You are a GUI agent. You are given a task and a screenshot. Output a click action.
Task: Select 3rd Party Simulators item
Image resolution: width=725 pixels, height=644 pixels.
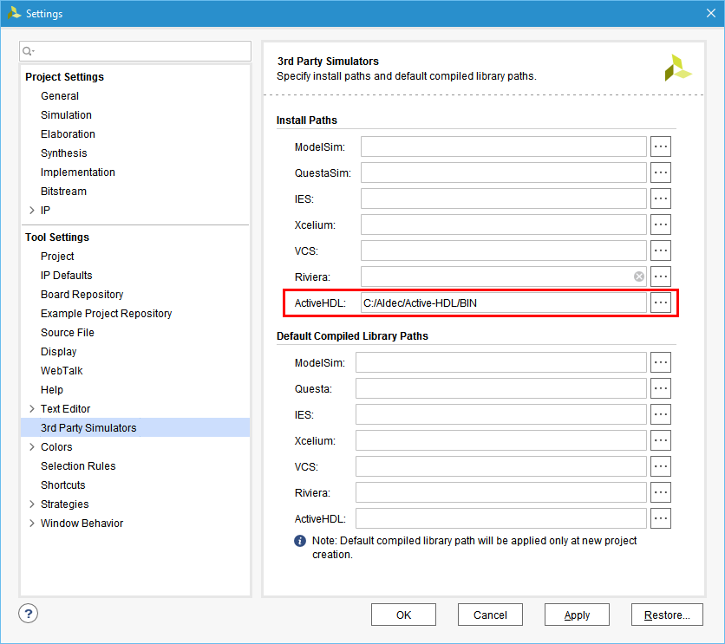(135, 427)
